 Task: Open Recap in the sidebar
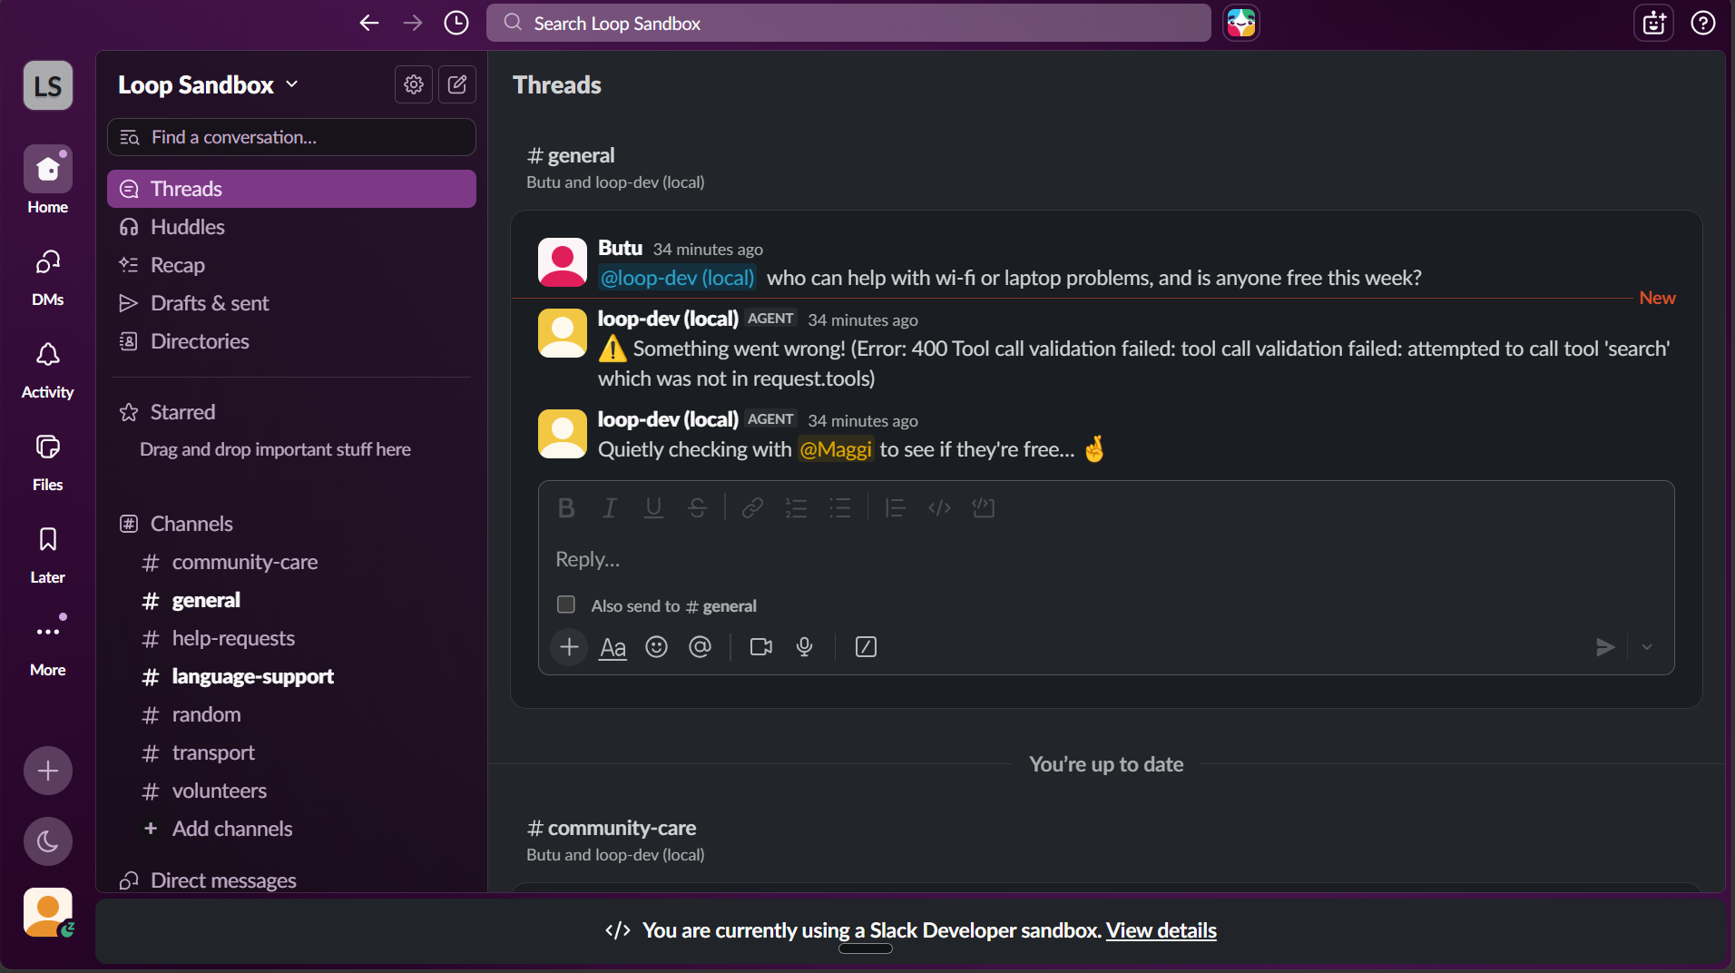pyautogui.click(x=291, y=265)
